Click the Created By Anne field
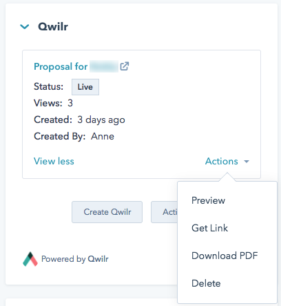This screenshot has width=281, height=306. tap(74, 136)
